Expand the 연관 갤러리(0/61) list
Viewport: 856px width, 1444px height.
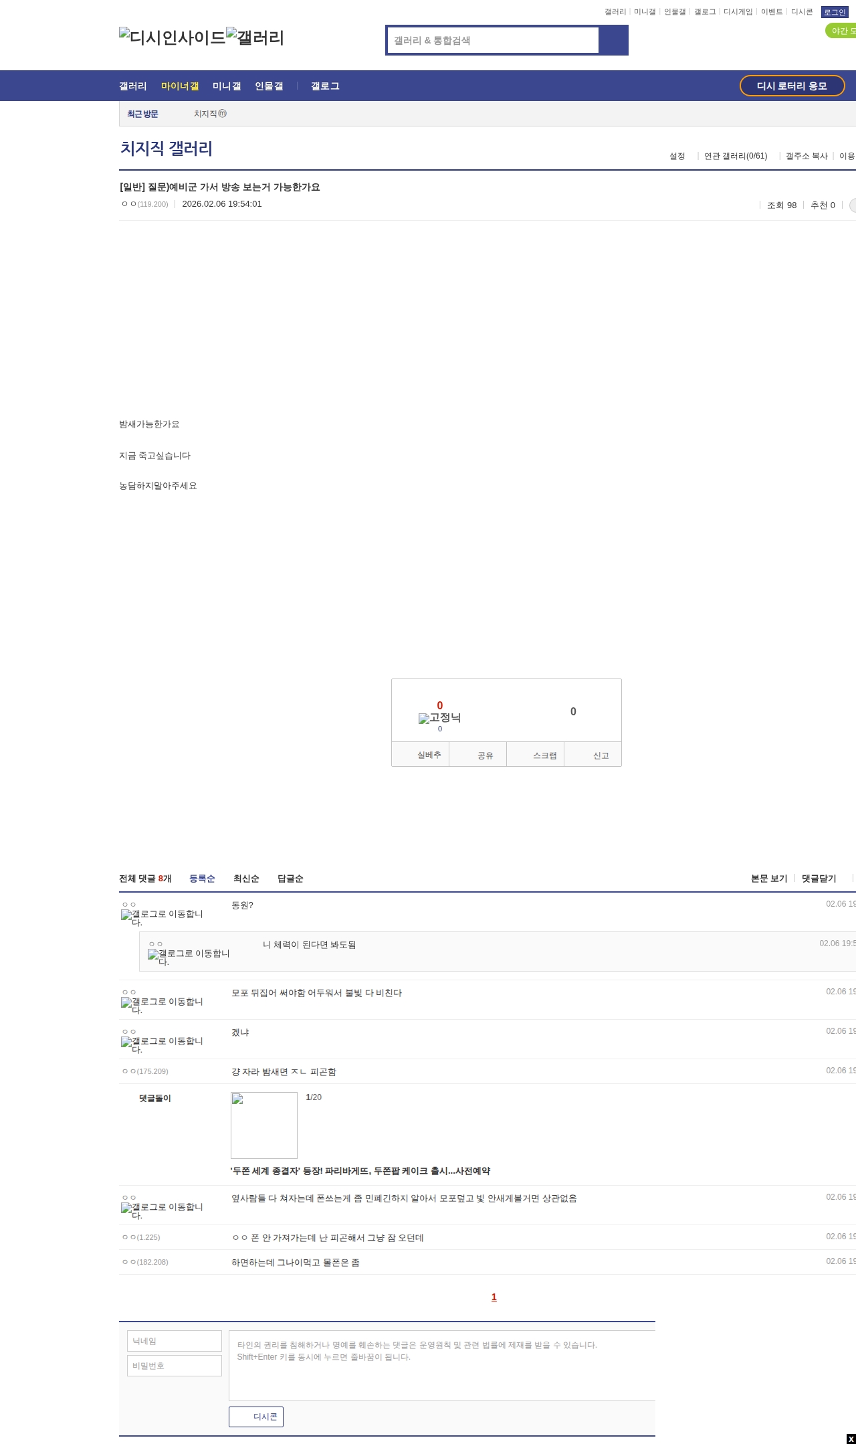[x=736, y=156]
